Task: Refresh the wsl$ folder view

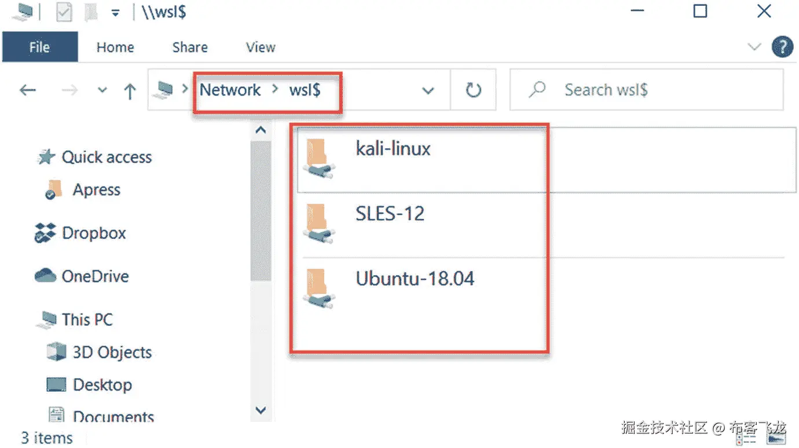Action: point(473,90)
